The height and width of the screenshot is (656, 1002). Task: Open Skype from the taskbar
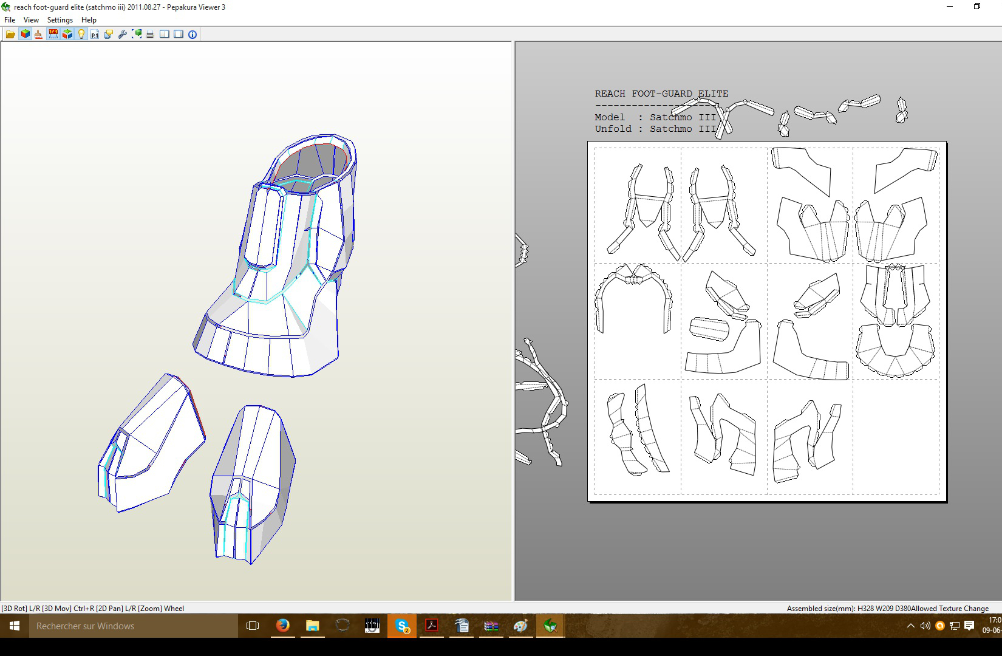click(x=402, y=626)
